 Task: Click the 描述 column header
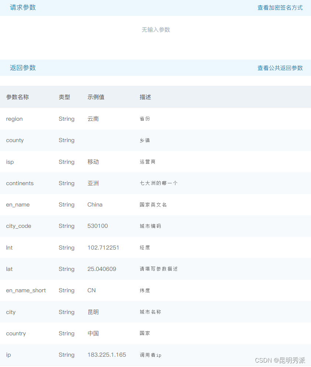[x=145, y=97]
